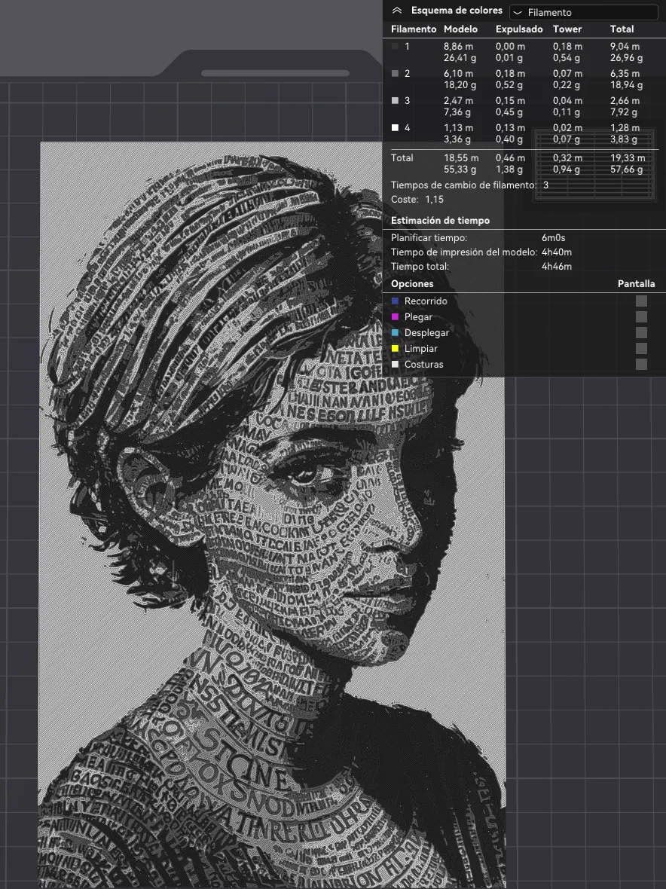Select the 2,66 m total value
Image resolution: width=666 pixels, height=889 pixels.
click(625, 101)
